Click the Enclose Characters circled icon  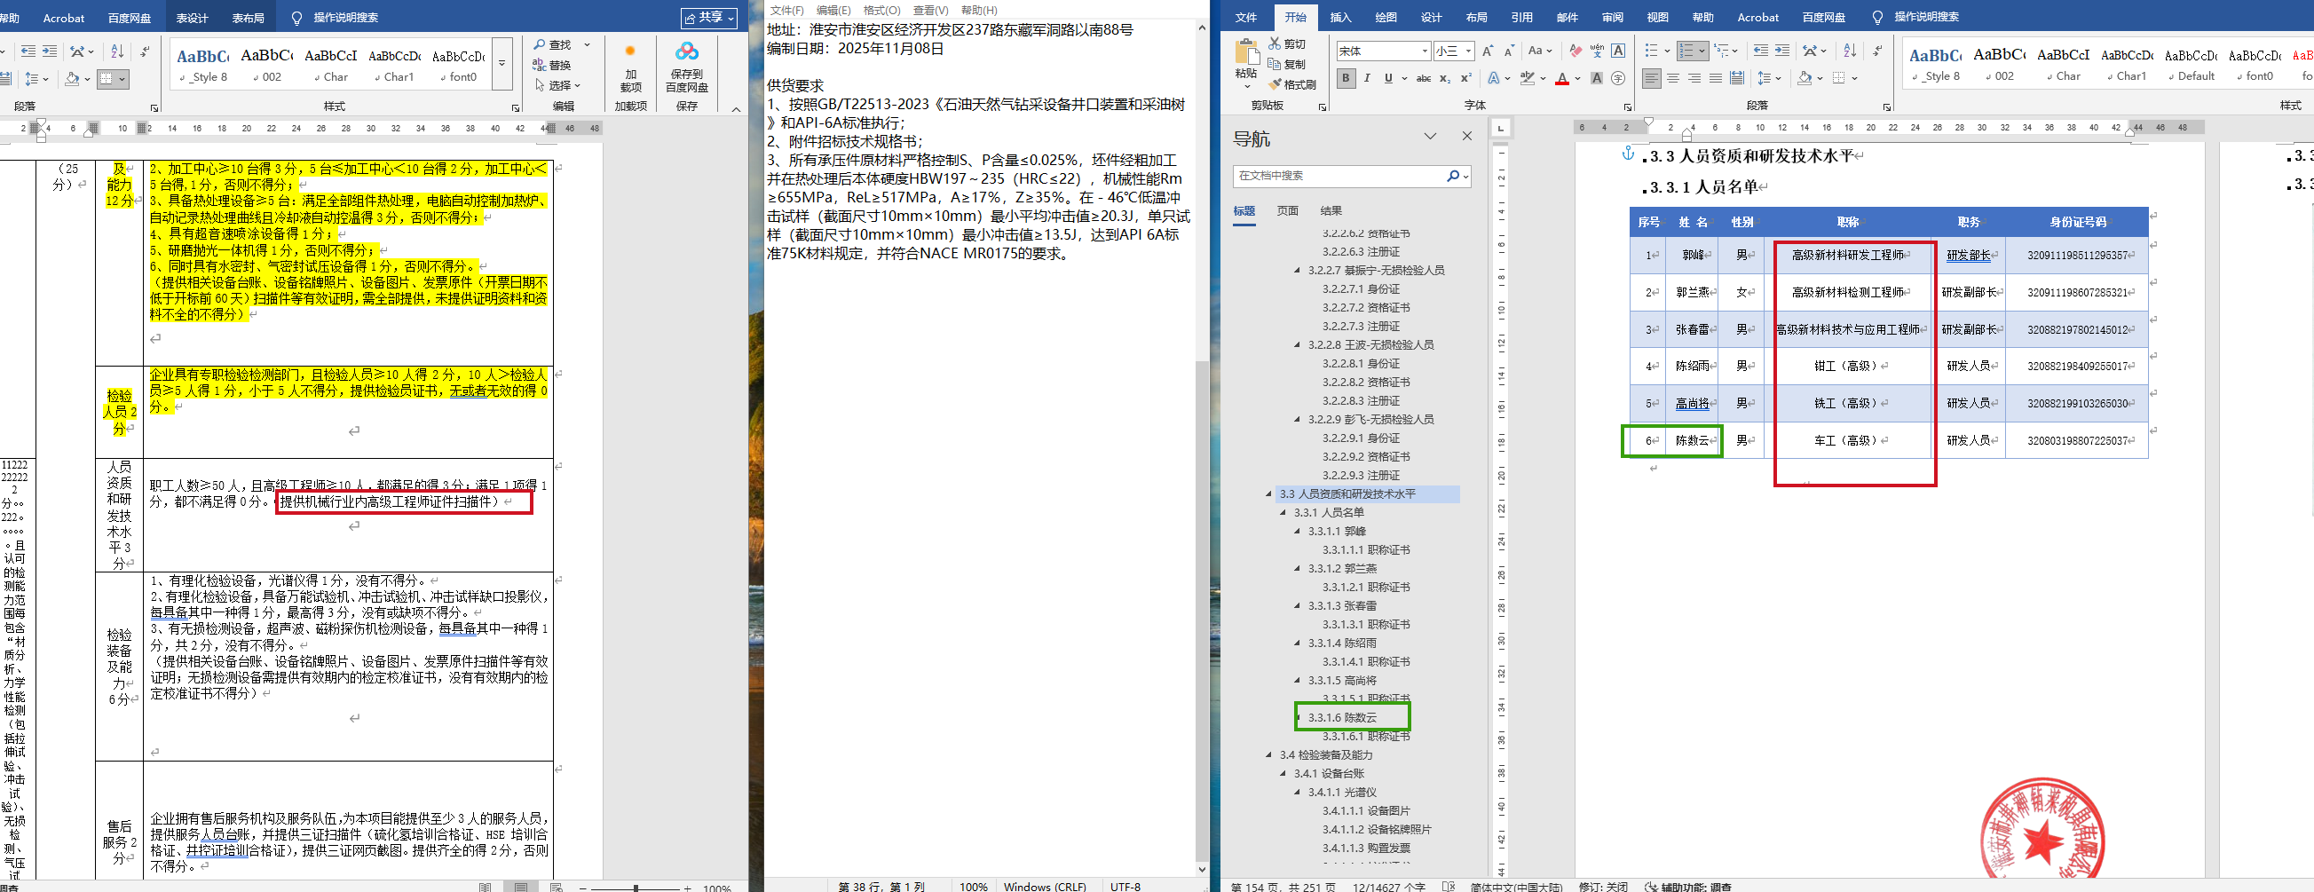[1618, 79]
